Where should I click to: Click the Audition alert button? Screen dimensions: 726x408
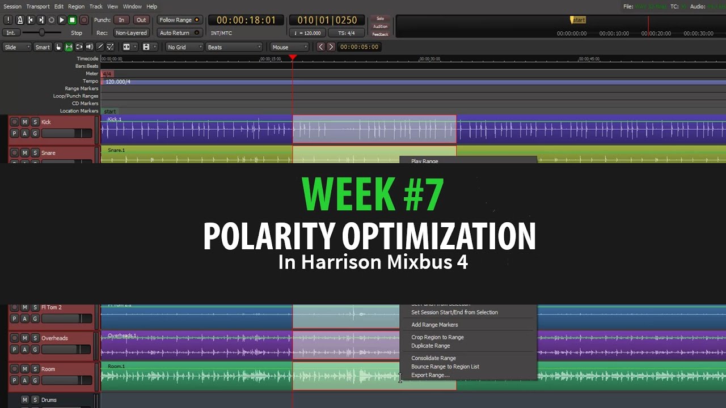(x=380, y=26)
